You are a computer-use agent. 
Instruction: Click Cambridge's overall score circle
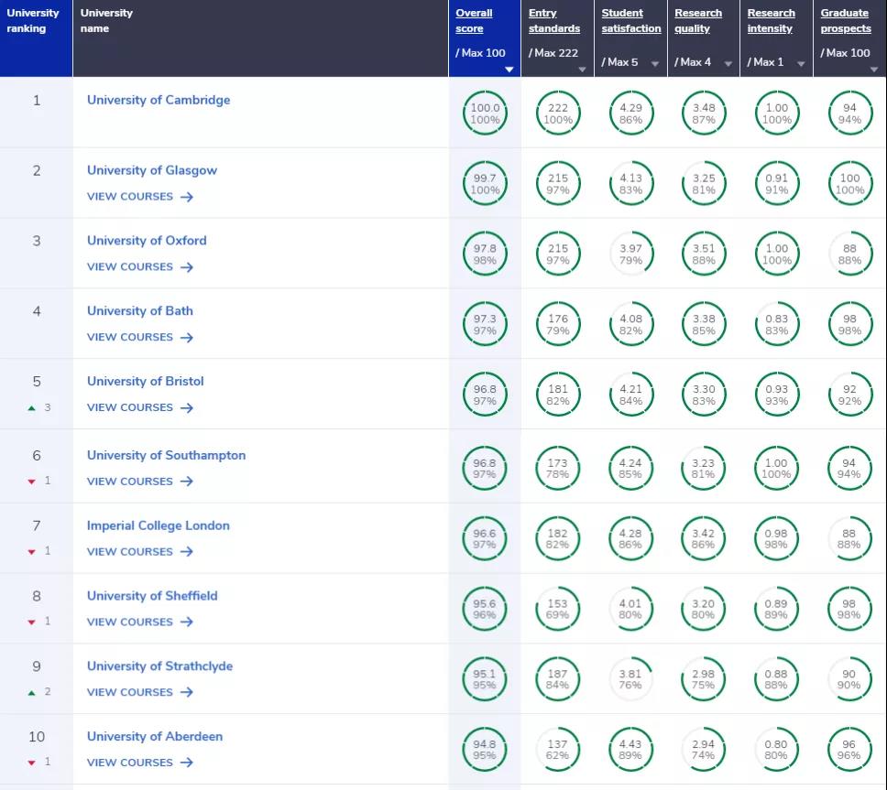click(x=485, y=114)
